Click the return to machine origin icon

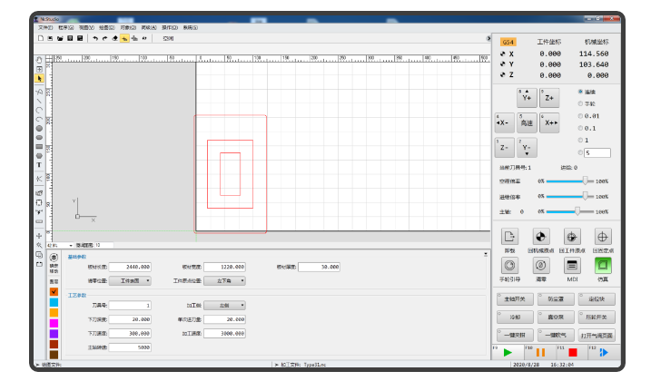[x=540, y=236]
